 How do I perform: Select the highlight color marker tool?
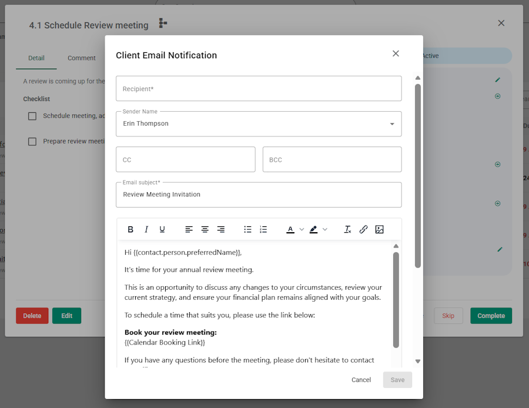click(x=313, y=229)
